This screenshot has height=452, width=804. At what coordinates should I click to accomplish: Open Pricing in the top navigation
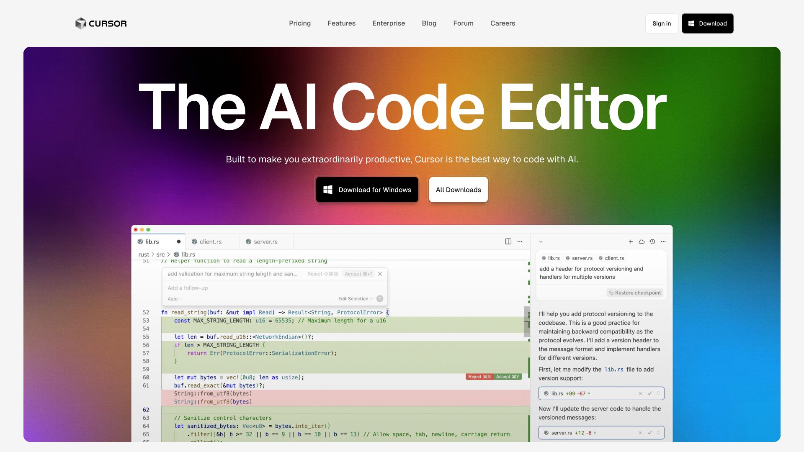pyautogui.click(x=300, y=23)
